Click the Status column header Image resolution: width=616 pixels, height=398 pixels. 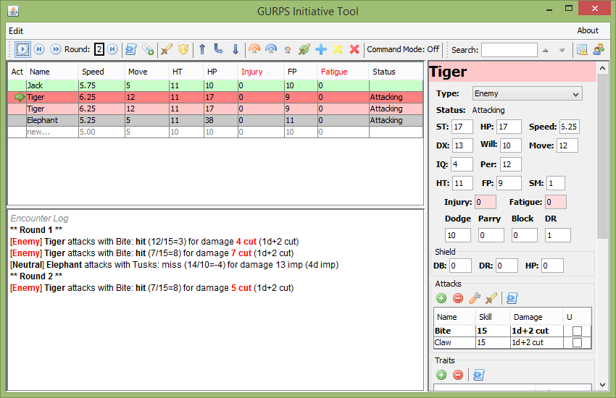point(396,72)
